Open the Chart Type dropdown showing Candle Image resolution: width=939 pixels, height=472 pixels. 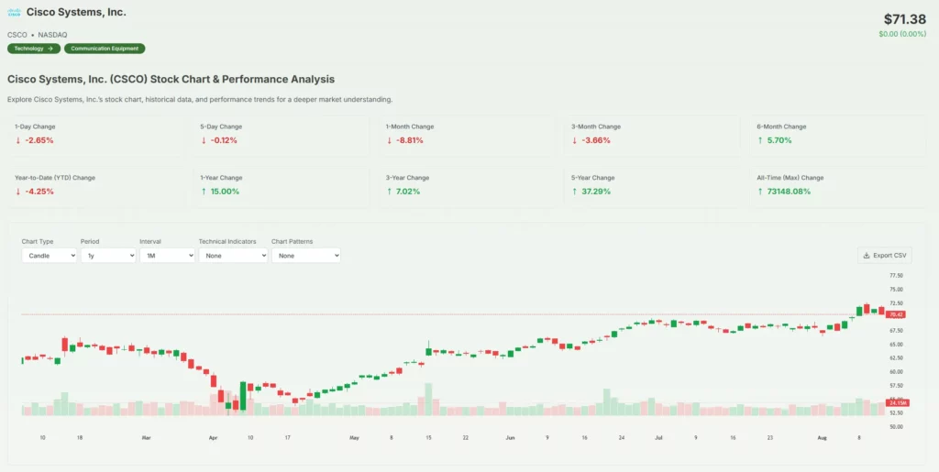pyautogui.click(x=50, y=256)
